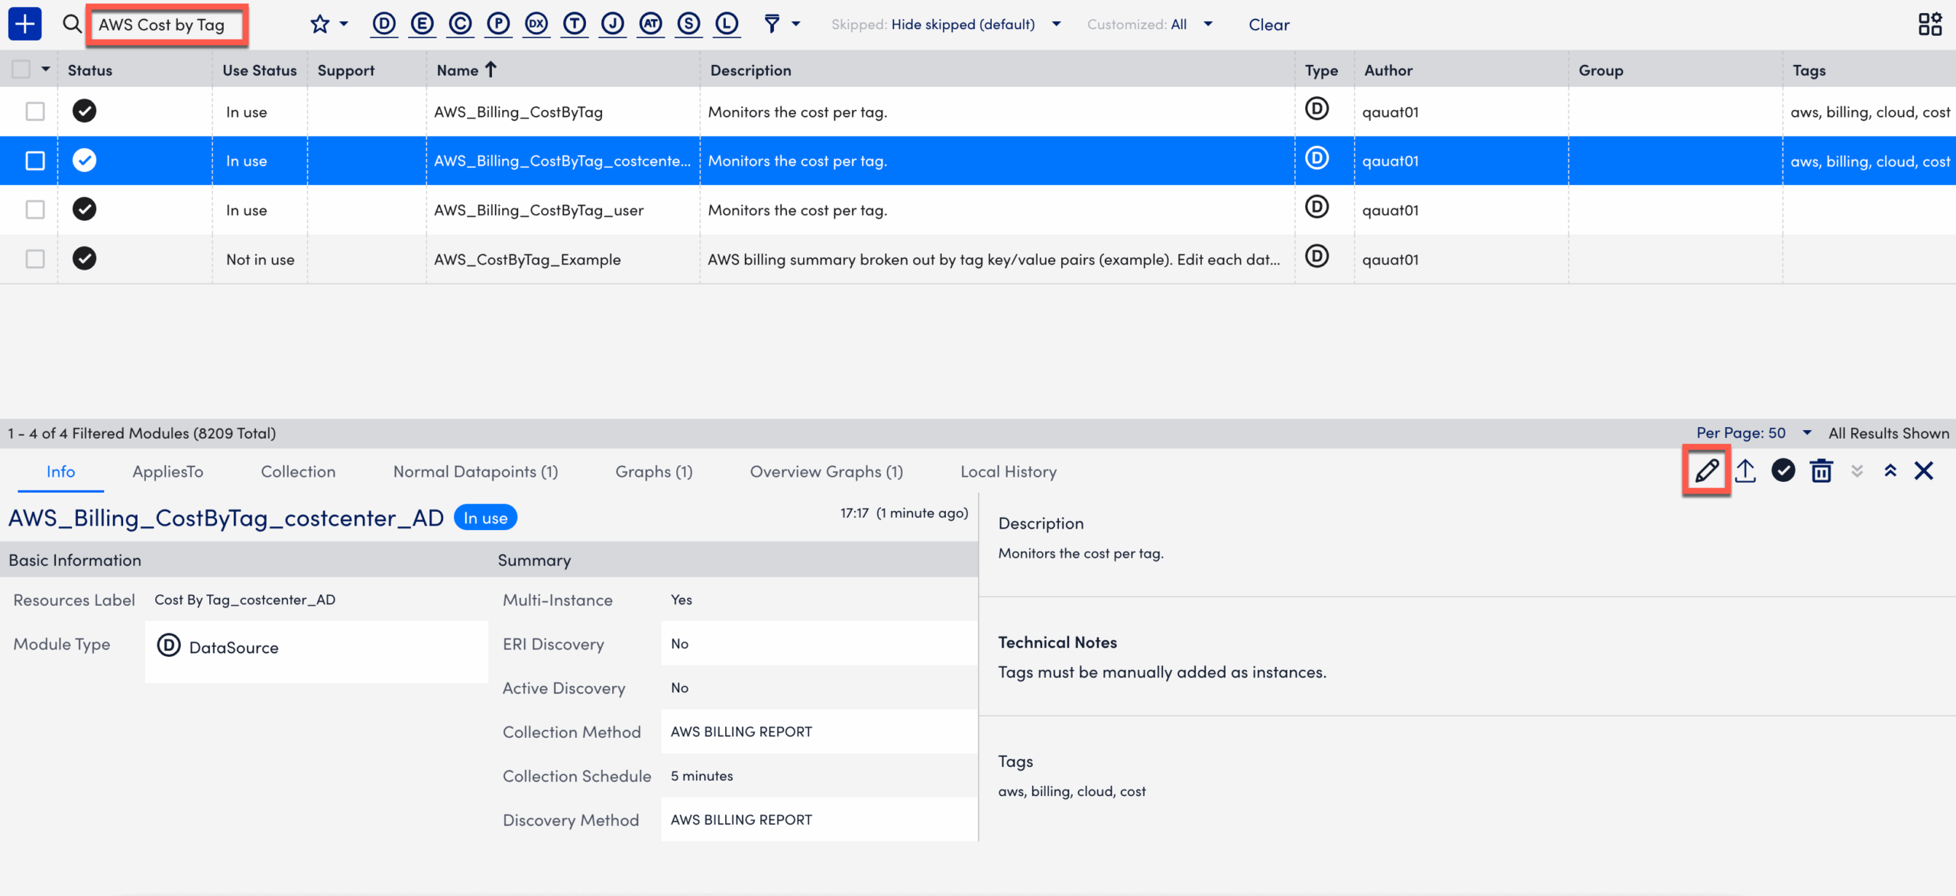Click the Description column header
Viewport: 1956px width, 896px height.
click(750, 70)
